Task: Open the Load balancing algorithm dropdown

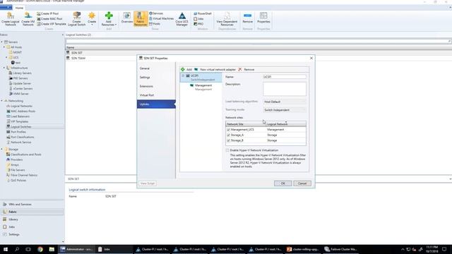Action: (x=285, y=102)
